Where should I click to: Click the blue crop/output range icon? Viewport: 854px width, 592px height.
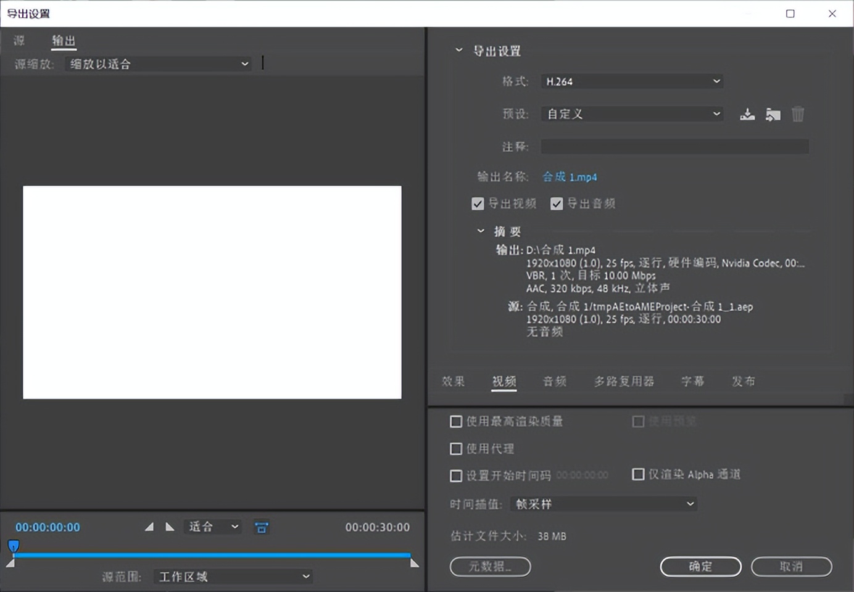tap(261, 527)
